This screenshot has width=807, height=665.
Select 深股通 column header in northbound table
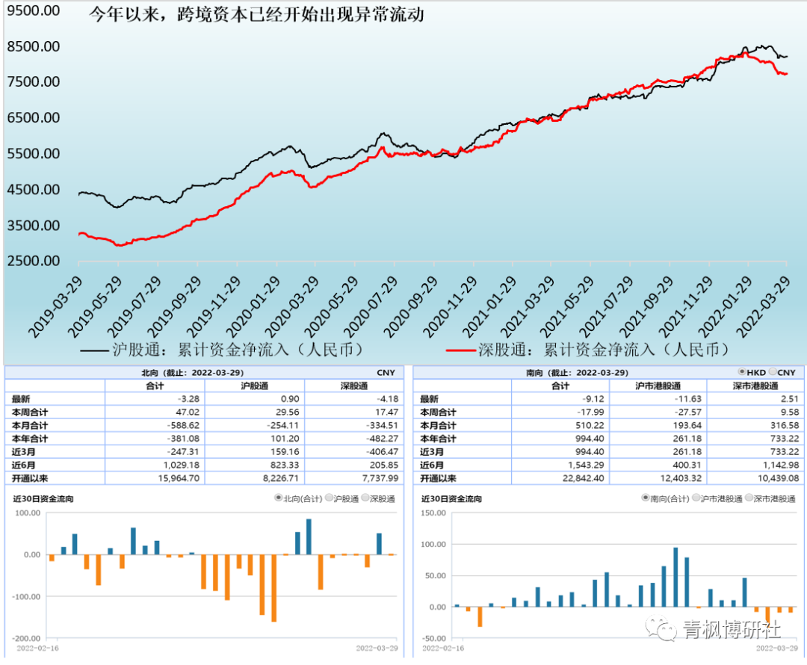[354, 386]
